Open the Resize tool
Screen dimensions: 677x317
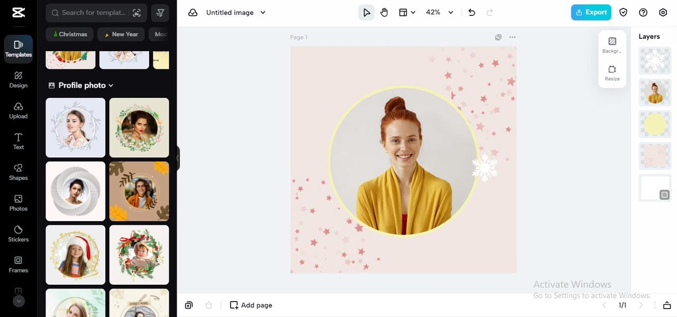click(x=612, y=73)
